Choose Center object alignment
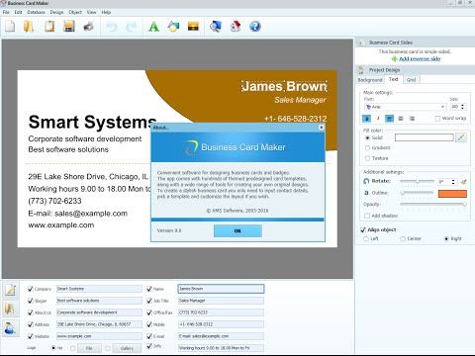The image size is (475, 356). pos(403,238)
